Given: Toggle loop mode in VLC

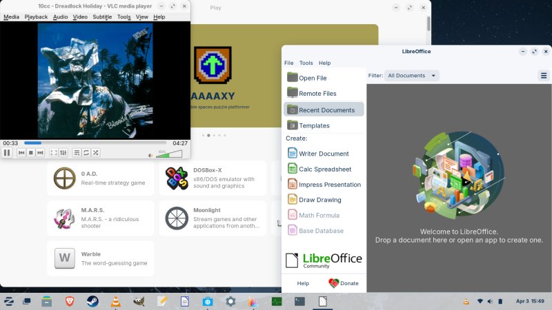Looking at the screenshot, I should tap(86, 152).
